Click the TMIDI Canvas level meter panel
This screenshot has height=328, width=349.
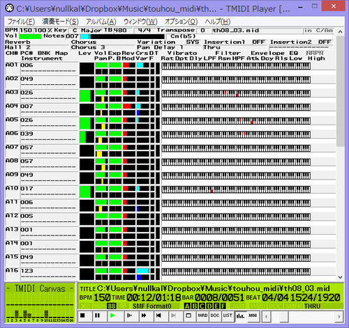(x=40, y=303)
